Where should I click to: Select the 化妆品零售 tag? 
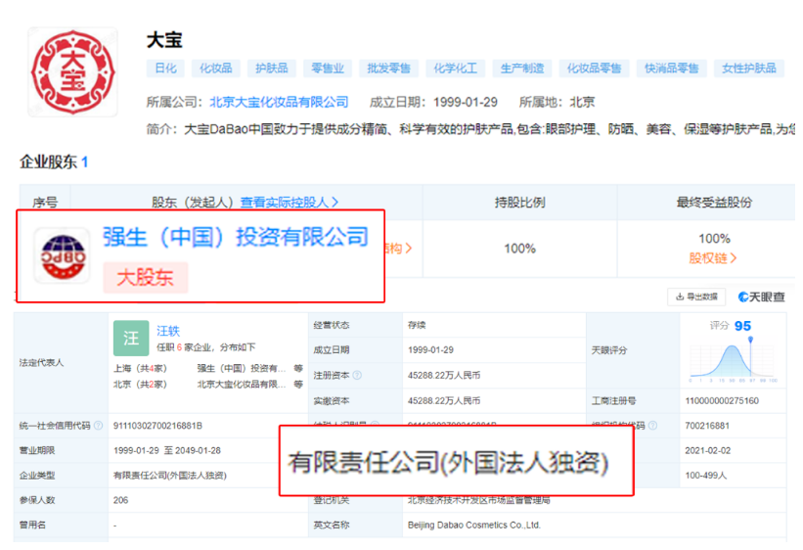[594, 69]
